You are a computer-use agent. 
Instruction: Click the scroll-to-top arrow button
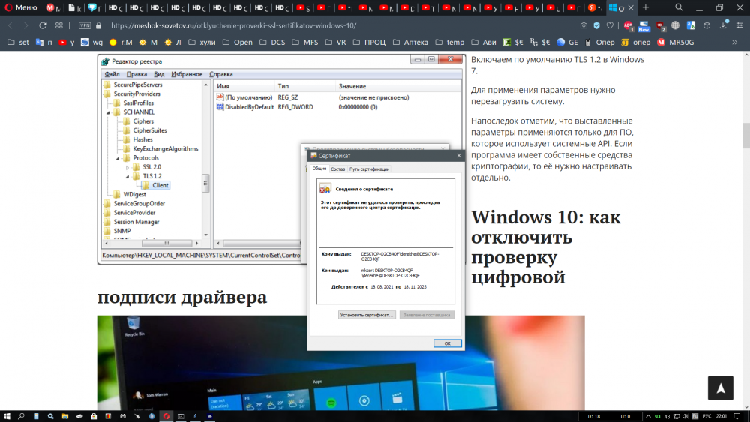click(720, 388)
